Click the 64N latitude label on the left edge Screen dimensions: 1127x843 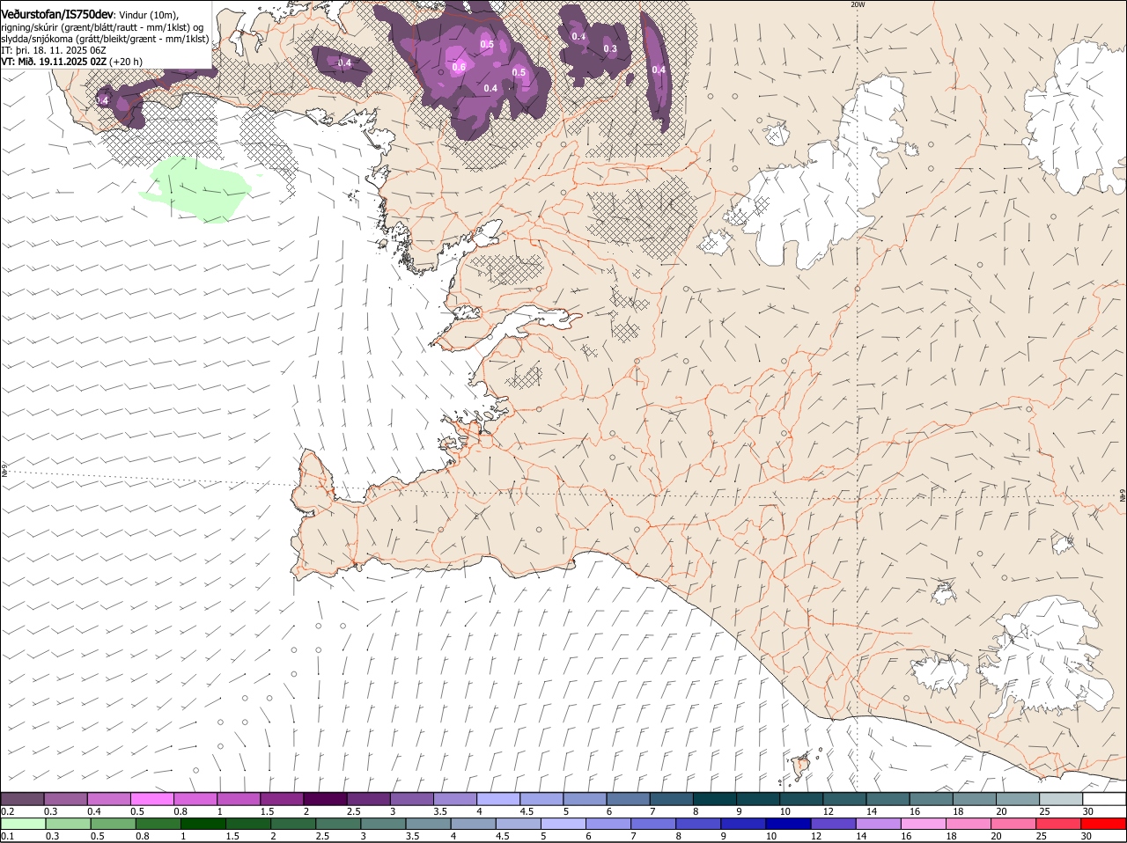[4, 472]
